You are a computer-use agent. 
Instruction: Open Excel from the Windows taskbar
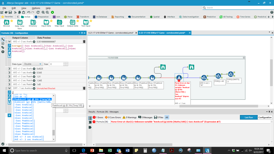110,150
